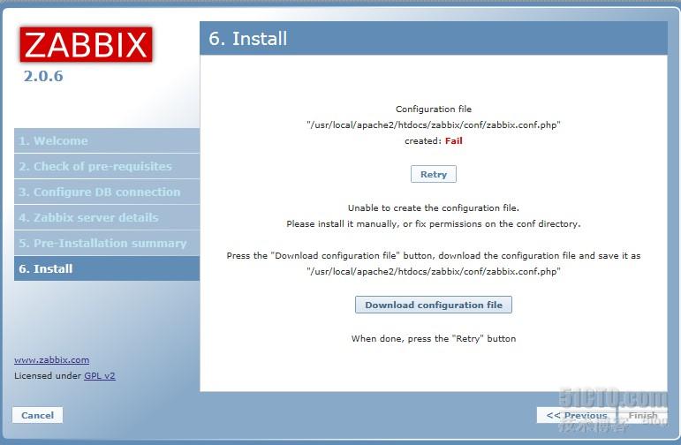Click Download configuration file button
The width and height of the screenshot is (681, 445).
point(434,305)
